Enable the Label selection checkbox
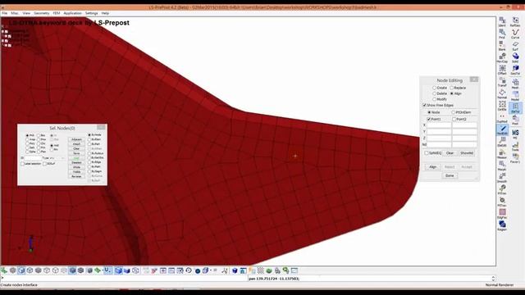Viewport: 525px width, 295px height. click(x=22, y=164)
